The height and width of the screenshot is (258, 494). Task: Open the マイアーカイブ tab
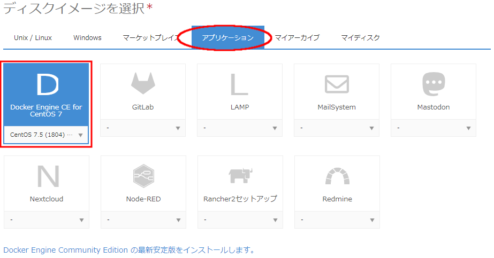[297, 38]
